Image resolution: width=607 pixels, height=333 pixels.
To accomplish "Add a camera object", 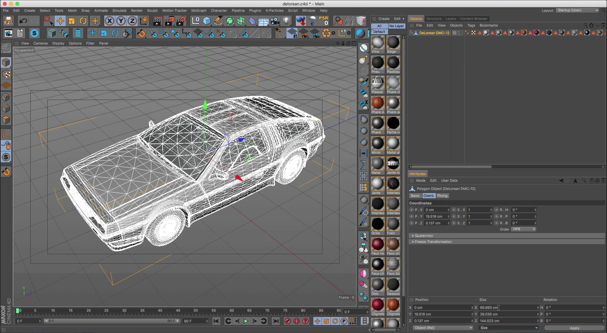I will point(275,21).
